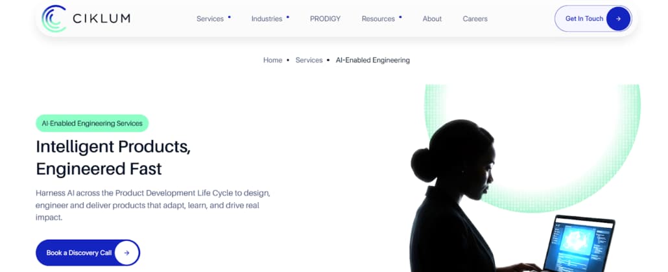Click the arrow circle icon in Get In Touch
The image size is (668, 272).
(618, 19)
